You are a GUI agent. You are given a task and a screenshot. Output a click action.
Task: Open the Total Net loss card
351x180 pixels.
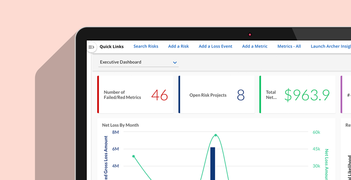(297, 94)
